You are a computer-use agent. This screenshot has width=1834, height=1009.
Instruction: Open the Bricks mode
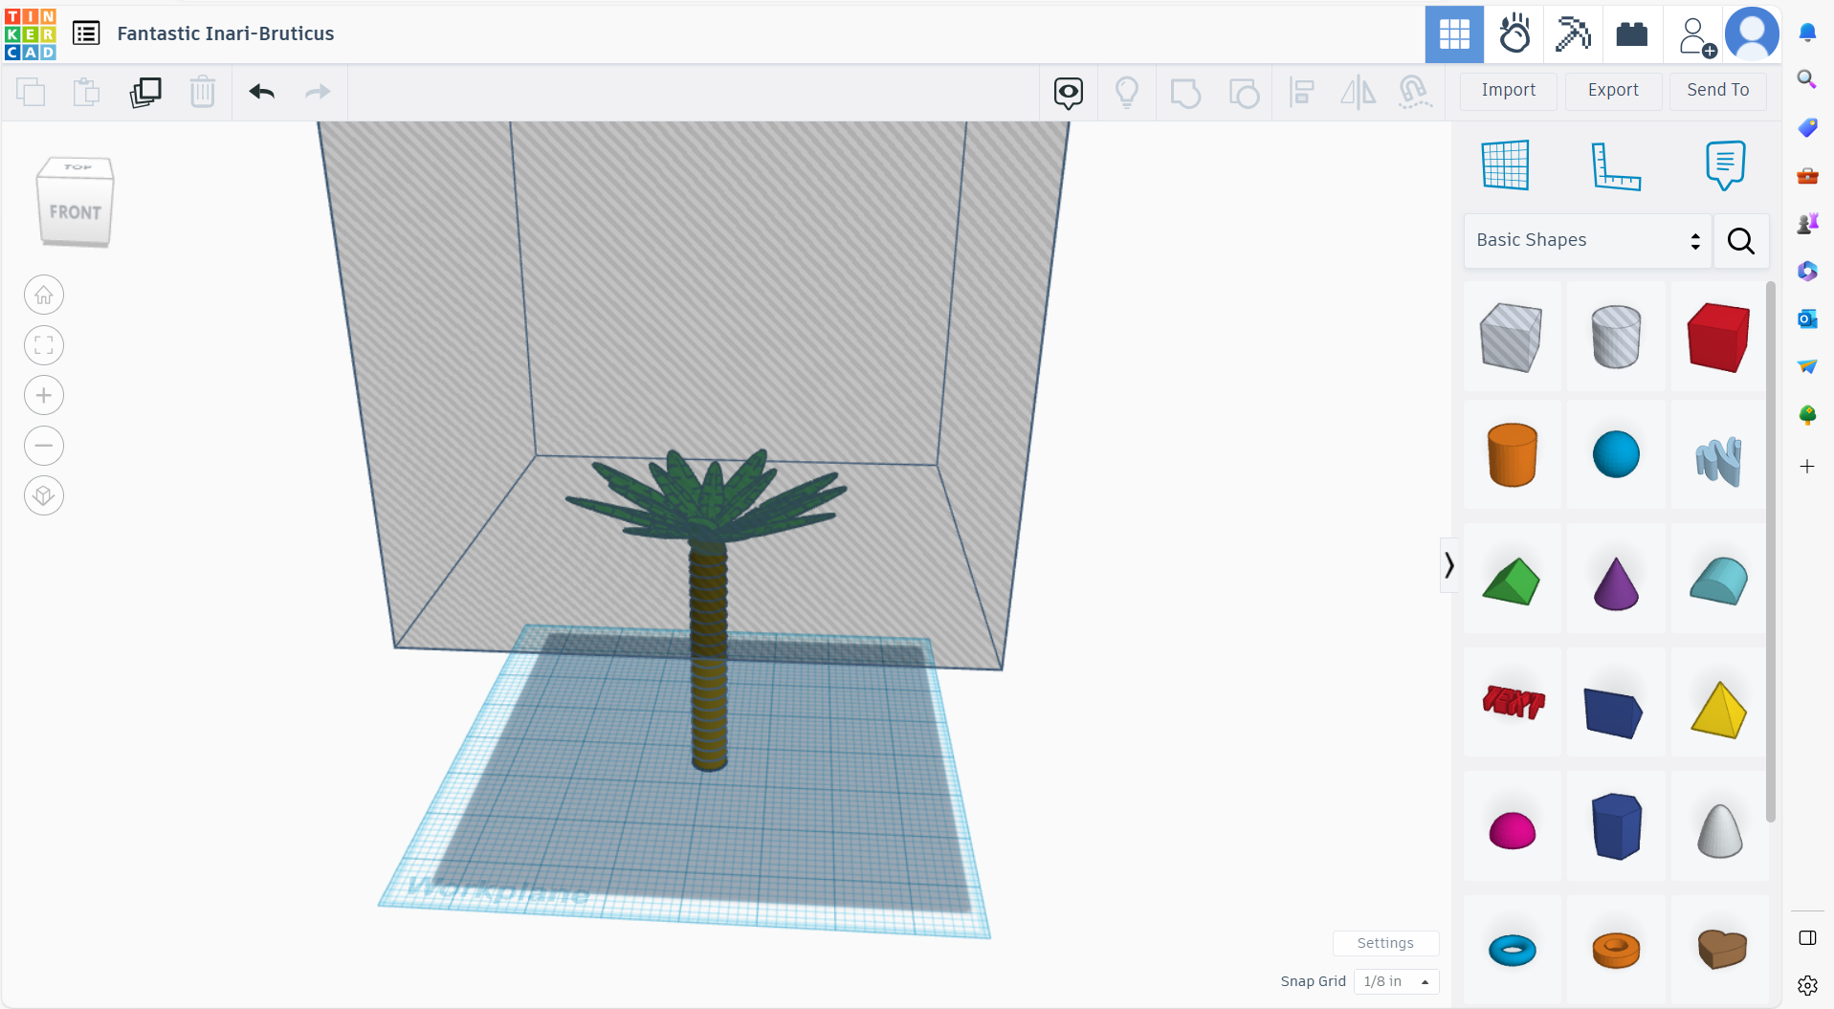(x=1632, y=34)
